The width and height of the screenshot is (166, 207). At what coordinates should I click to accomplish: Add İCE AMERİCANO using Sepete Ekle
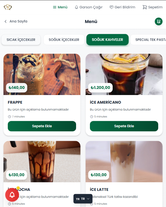coord(124,126)
